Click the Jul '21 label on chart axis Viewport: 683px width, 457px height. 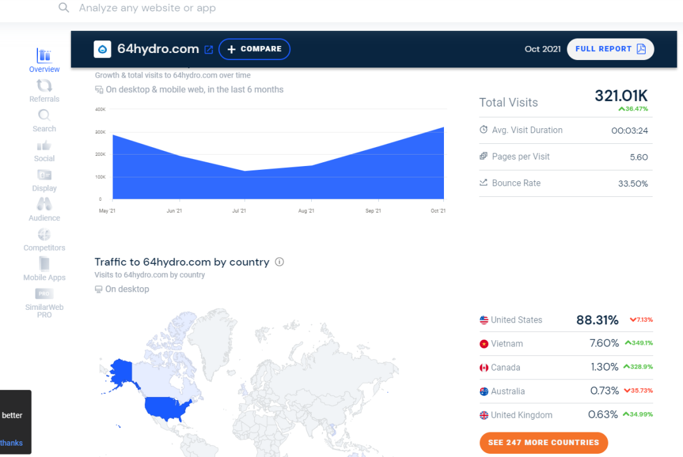click(239, 211)
